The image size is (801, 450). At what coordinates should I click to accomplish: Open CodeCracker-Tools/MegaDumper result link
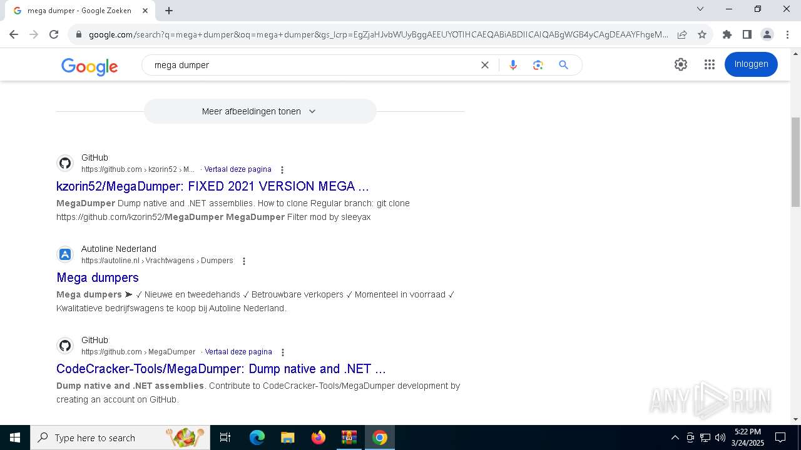(x=221, y=369)
